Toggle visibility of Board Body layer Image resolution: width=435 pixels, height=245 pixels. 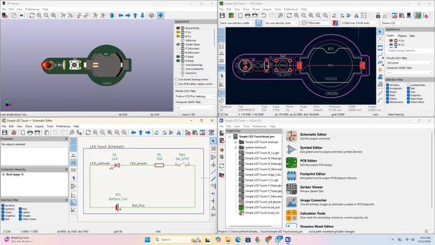[x=183, y=28]
